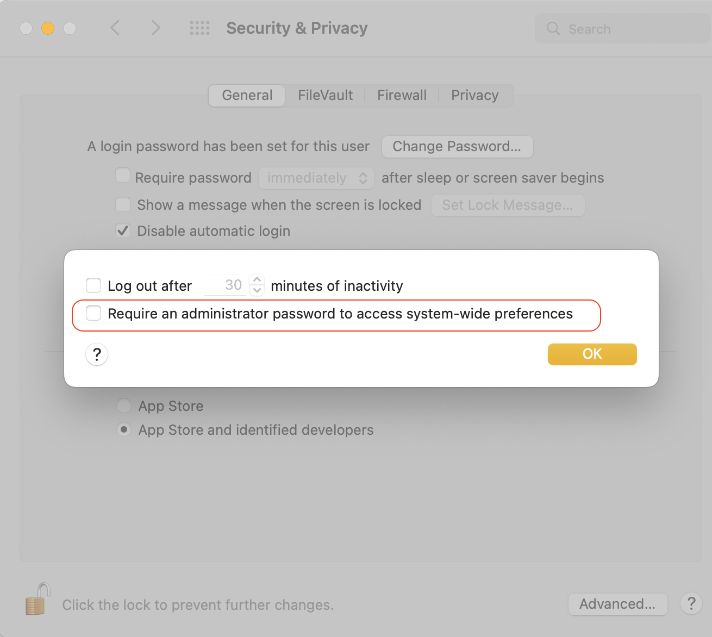
Task: Increase inactivity minutes with up stepper arrow
Action: pyautogui.click(x=257, y=279)
